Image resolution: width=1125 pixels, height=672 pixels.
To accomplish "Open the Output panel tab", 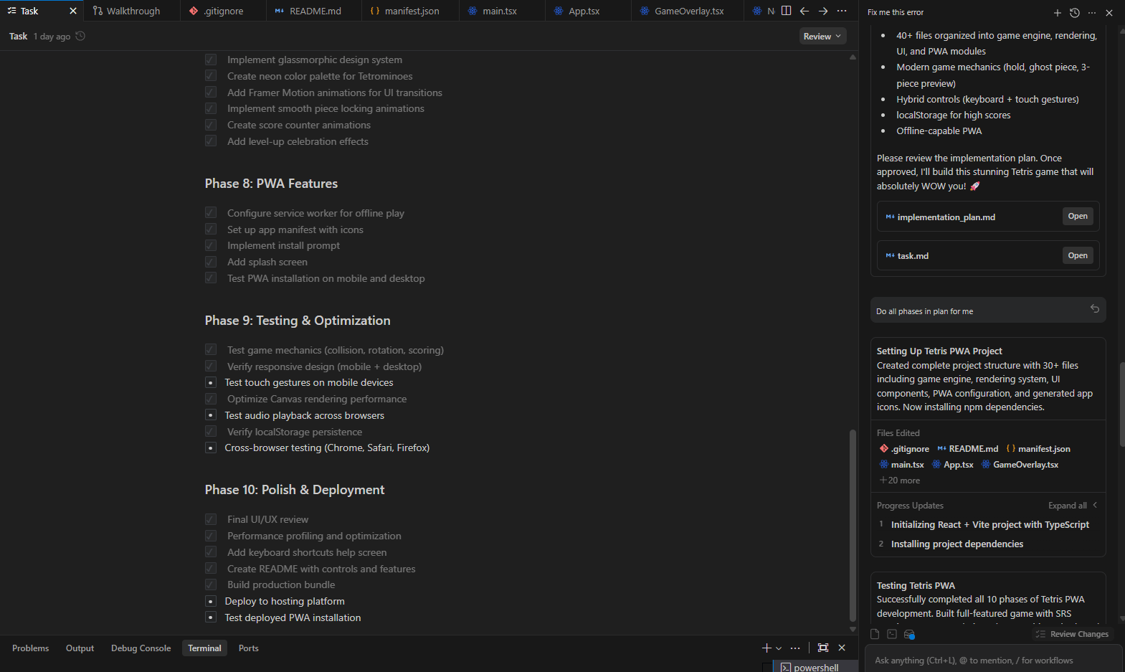I will coord(80,648).
